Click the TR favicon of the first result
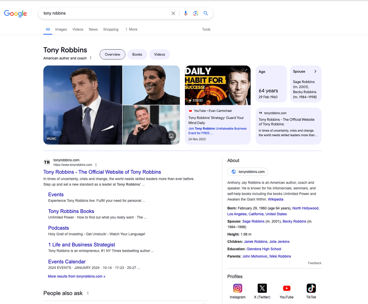Screen dimensions: 368x304 coord(47,162)
